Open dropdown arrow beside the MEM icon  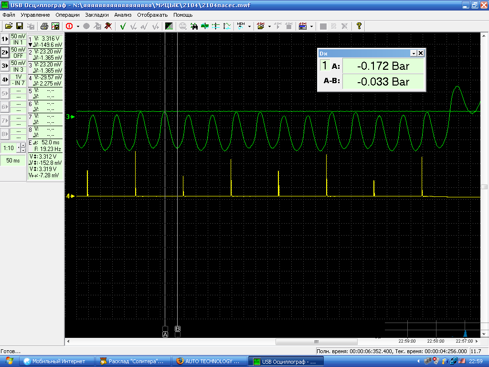249,26
